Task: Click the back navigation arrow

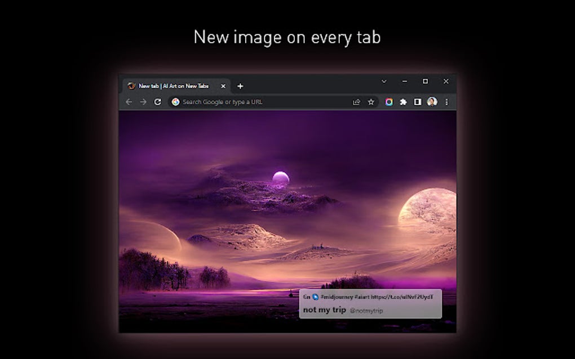Action: [129, 102]
